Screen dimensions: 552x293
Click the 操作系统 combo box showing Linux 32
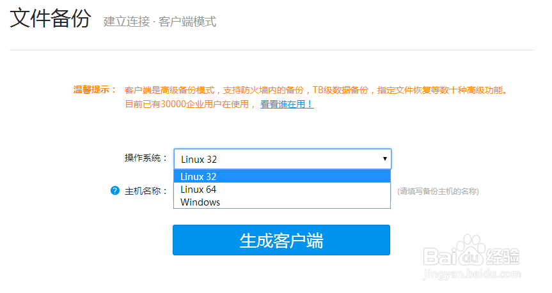click(x=281, y=159)
